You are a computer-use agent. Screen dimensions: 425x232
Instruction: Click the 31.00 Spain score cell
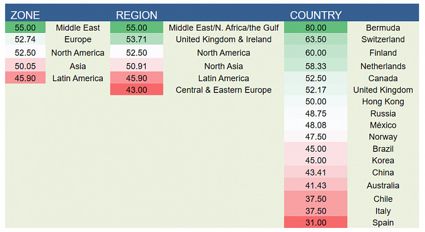315,223
